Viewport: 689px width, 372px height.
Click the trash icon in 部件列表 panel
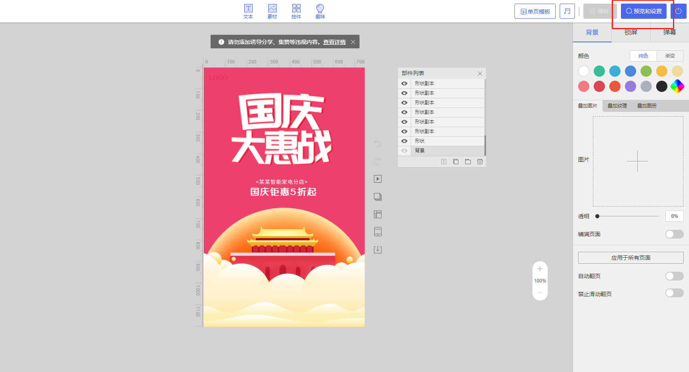480,162
